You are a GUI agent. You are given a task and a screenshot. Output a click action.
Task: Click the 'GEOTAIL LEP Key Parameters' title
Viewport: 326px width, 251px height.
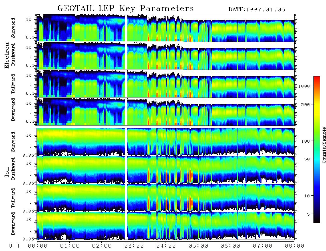click(126, 9)
